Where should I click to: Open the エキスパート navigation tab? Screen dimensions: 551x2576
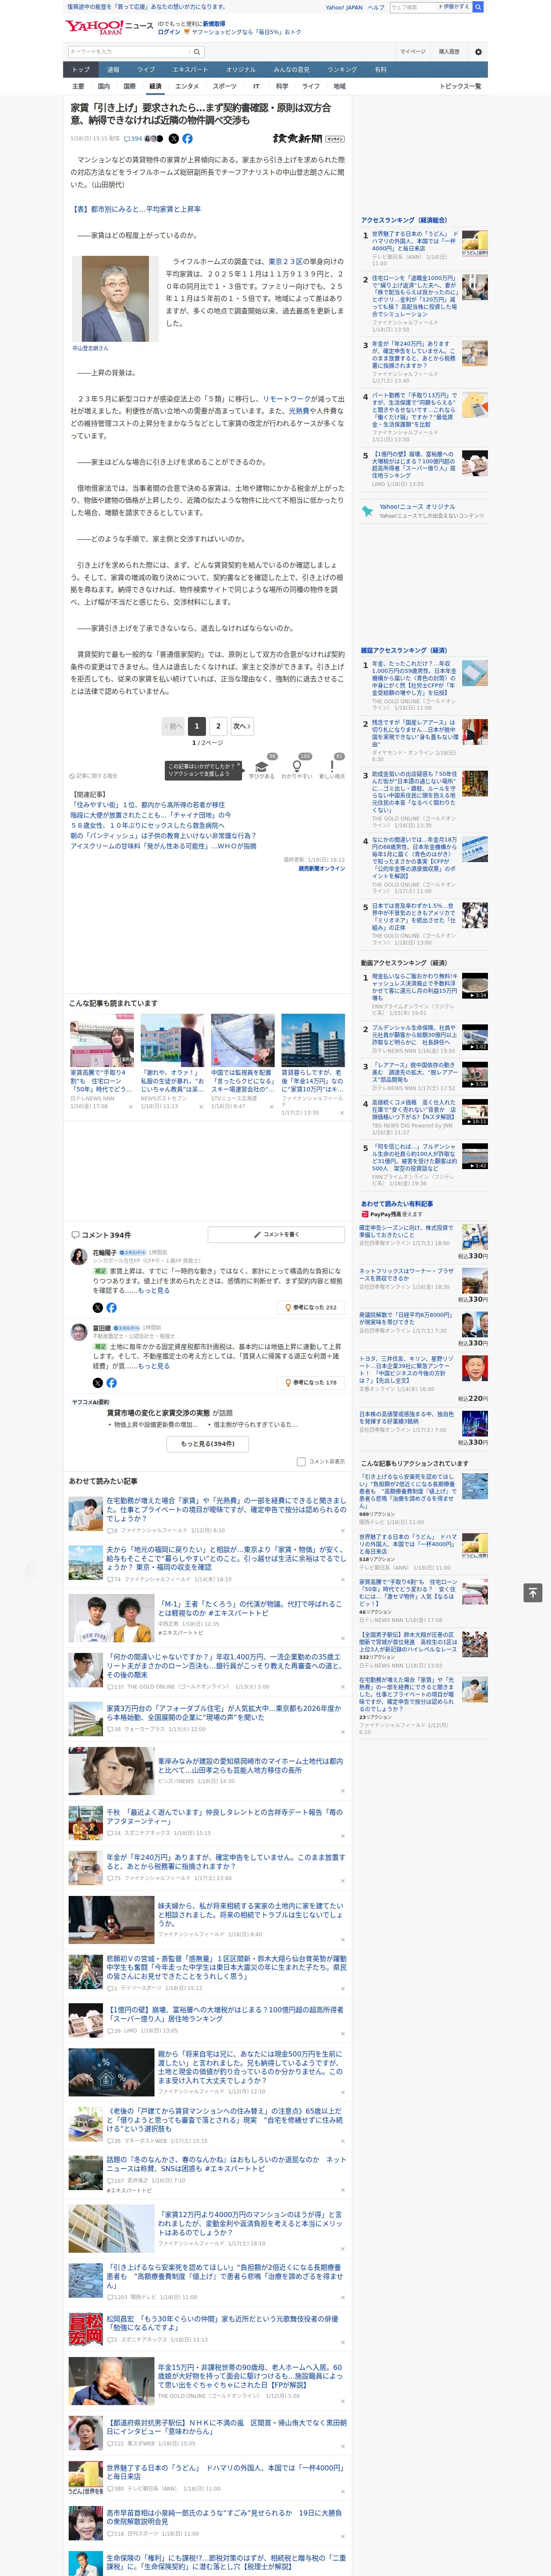click(x=190, y=70)
